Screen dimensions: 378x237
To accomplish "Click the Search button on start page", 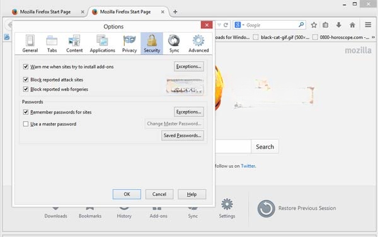I will 265,147.
